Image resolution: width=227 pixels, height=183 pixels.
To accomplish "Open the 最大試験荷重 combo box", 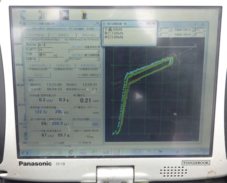I will 85,59.
